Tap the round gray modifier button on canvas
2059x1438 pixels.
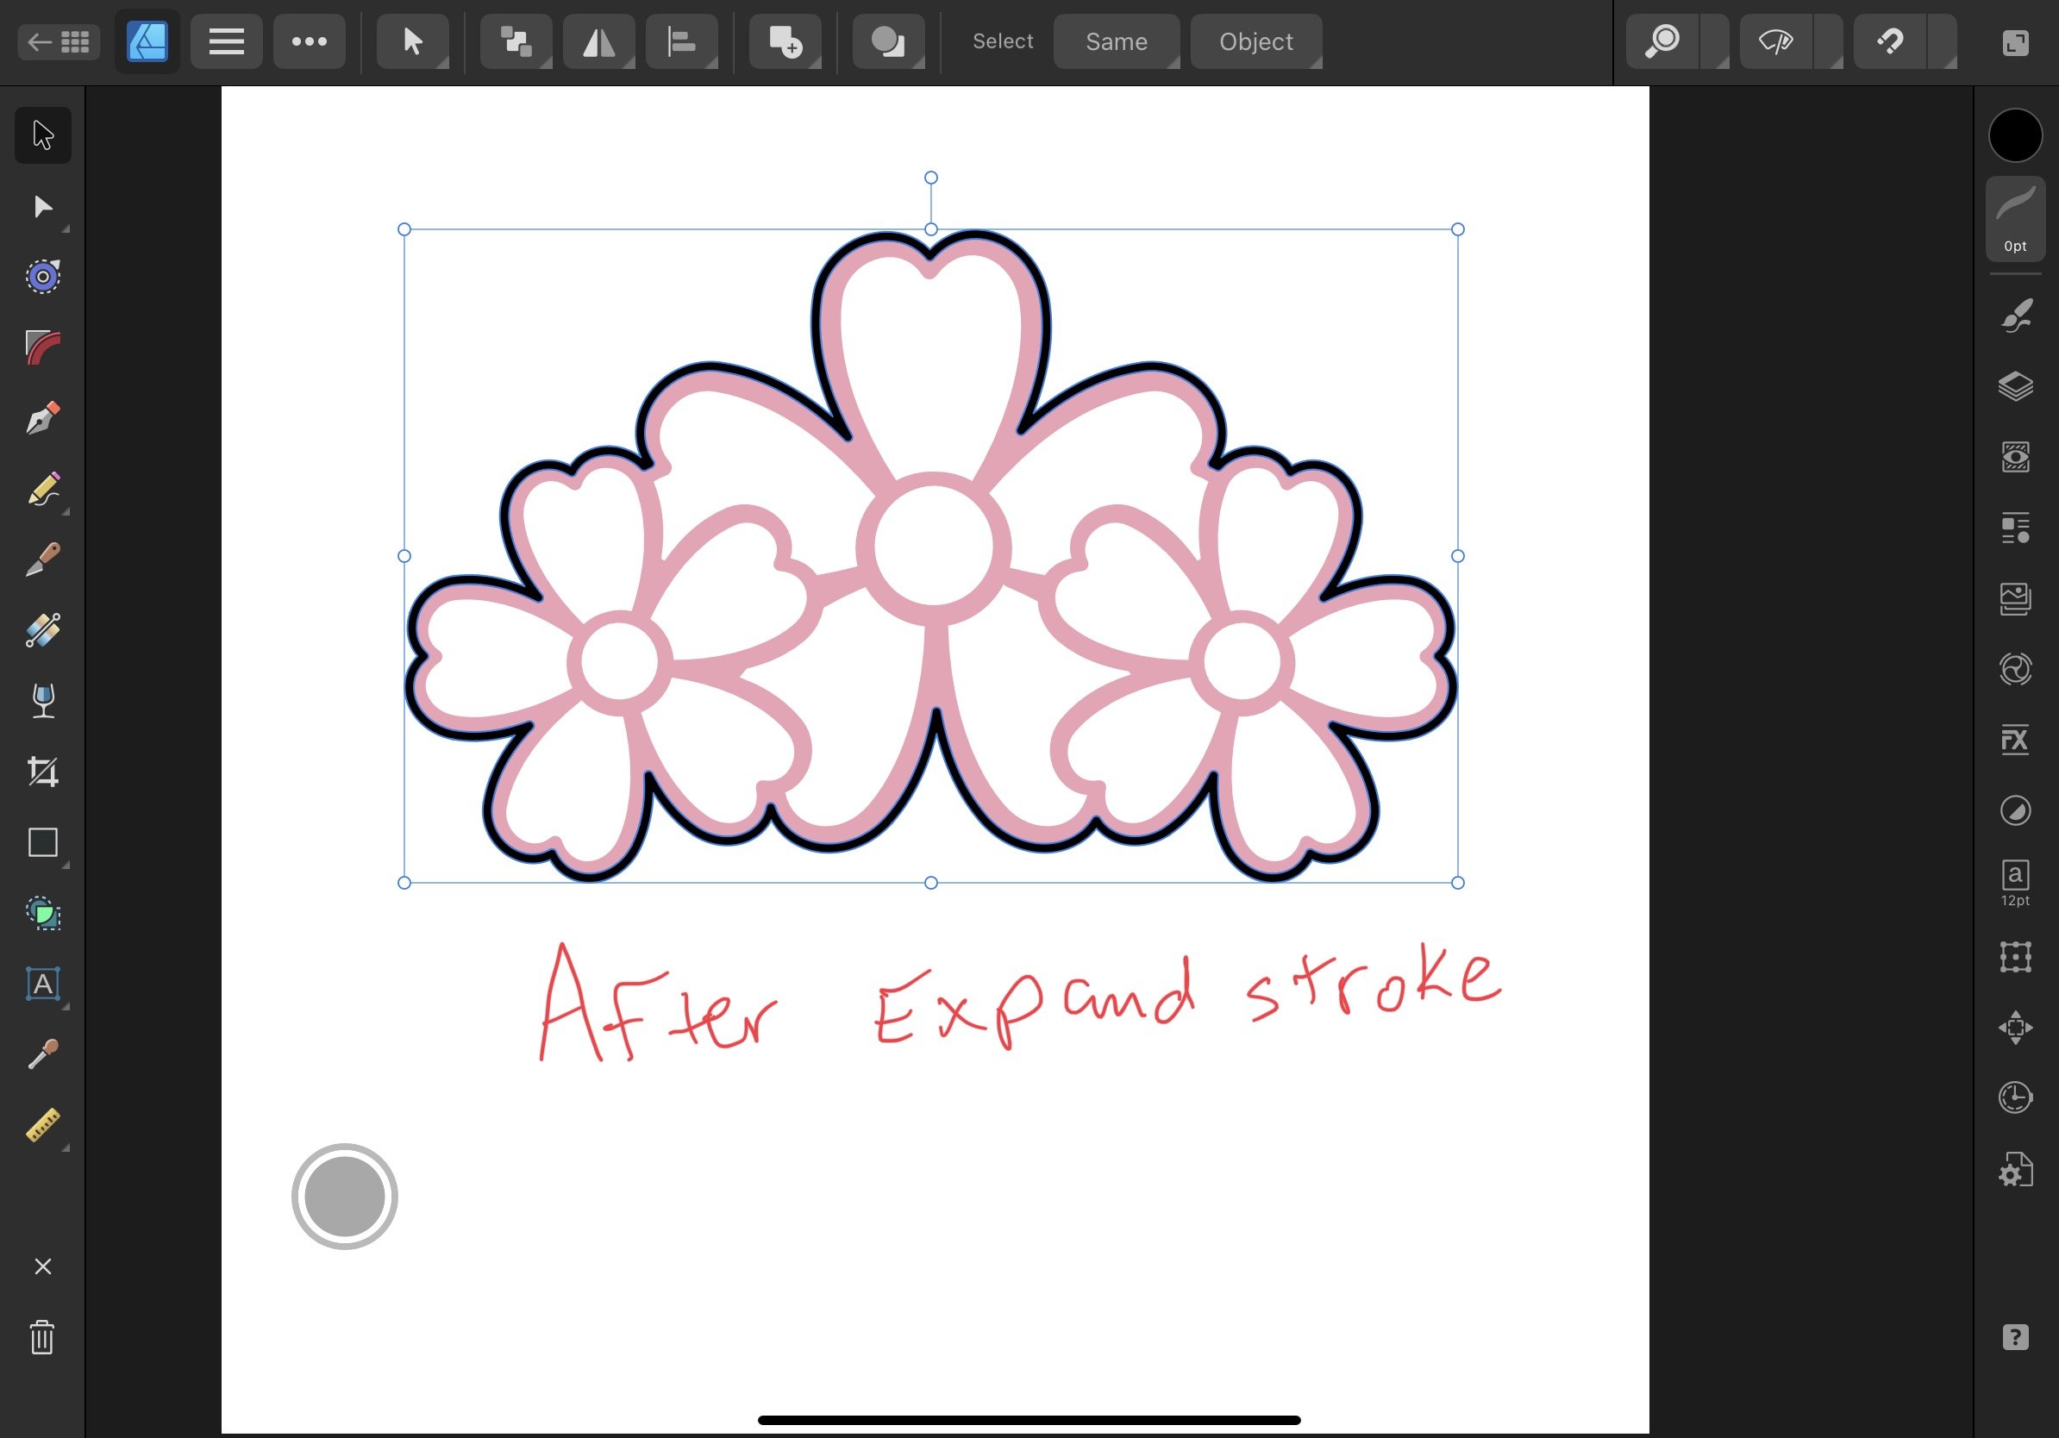point(344,1196)
